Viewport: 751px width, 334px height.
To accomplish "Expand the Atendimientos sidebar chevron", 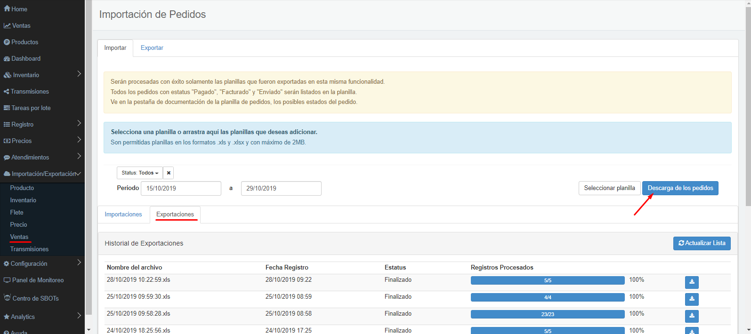I will [x=79, y=157].
